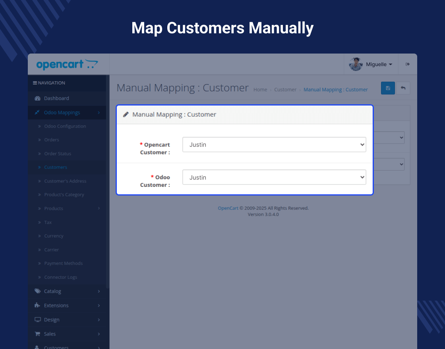445x349 pixels.
Task: Click the Miguelle profile avatar
Action: pyautogui.click(x=356, y=64)
